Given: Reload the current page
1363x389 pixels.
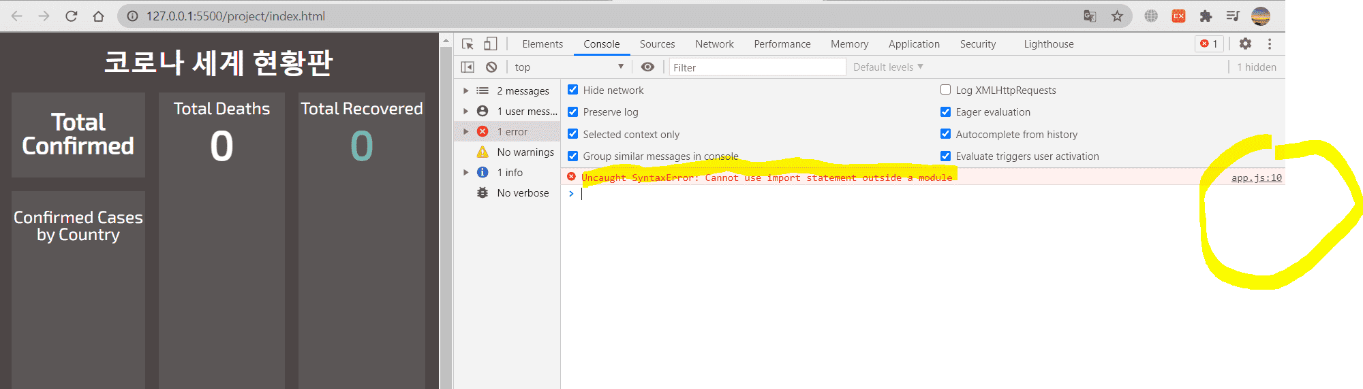Looking at the screenshot, I should pyautogui.click(x=72, y=16).
